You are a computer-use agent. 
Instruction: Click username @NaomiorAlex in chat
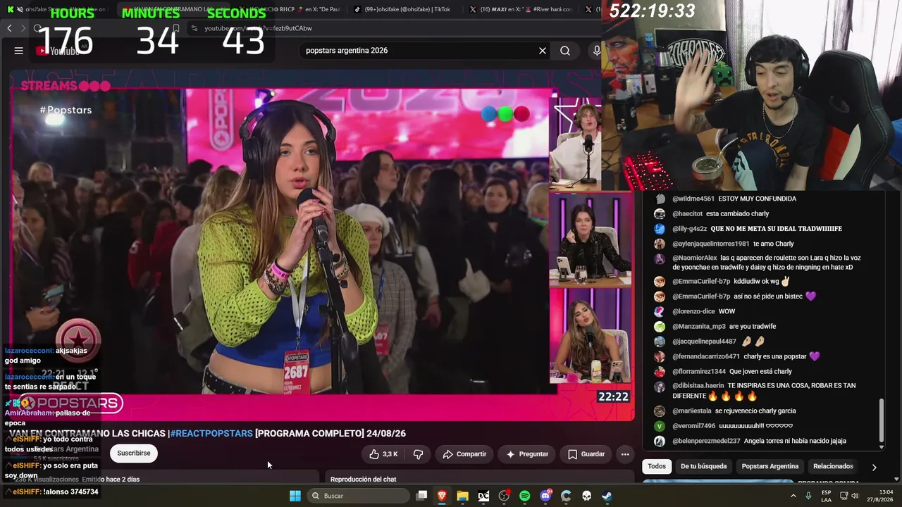[695, 258]
